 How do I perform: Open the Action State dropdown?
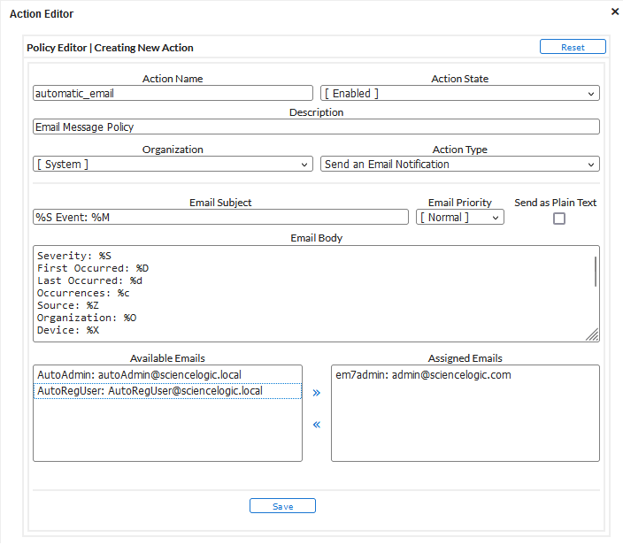pyautogui.click(x=459, y=93)
